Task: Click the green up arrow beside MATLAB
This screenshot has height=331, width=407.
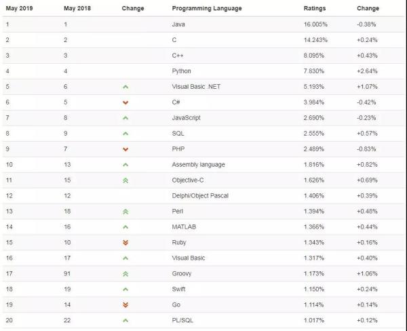Action: click(x=125, y=227)
